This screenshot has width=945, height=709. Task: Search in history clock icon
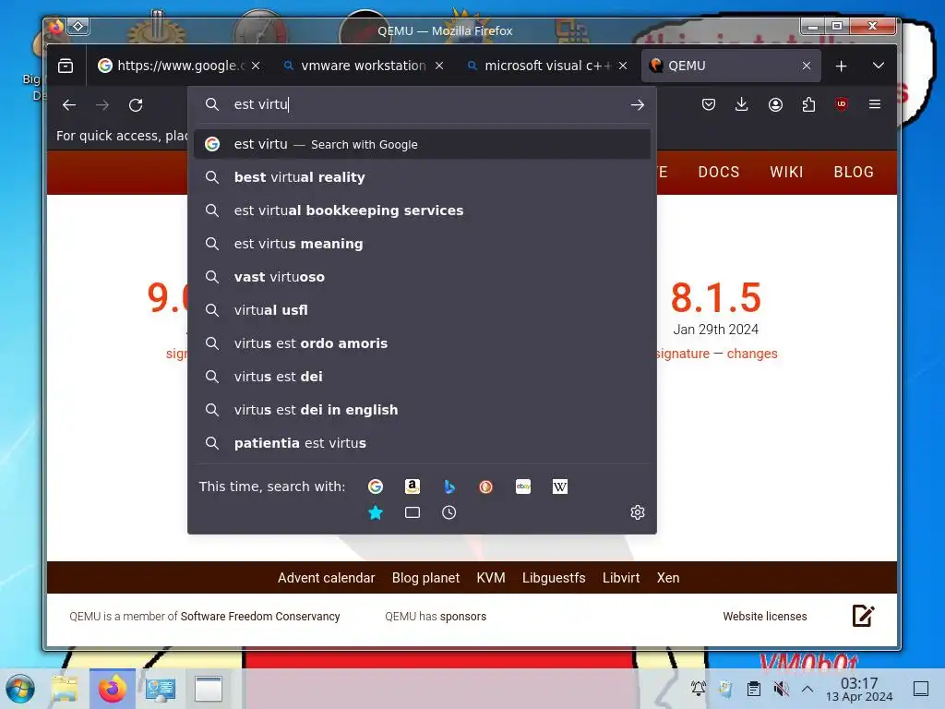click(x=449, y=512)
